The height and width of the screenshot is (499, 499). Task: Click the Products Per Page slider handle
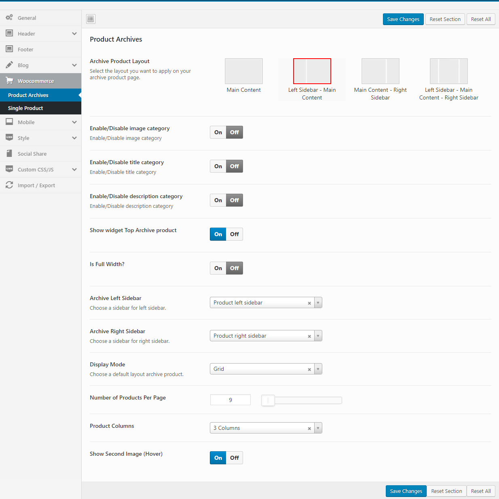268,400
